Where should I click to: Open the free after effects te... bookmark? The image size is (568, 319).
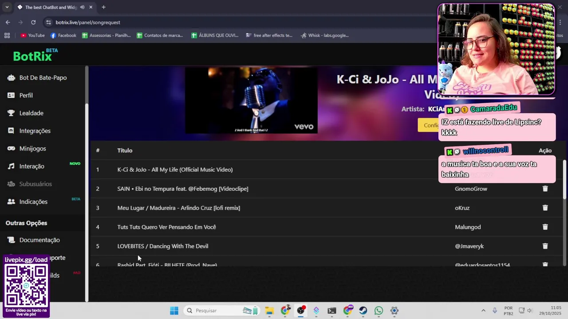269,35
